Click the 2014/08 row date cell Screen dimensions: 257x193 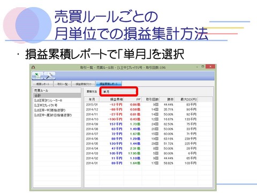click(92, 129)
